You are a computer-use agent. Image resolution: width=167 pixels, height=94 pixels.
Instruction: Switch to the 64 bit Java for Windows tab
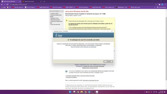pyautogui.click(x=11, y=2)
